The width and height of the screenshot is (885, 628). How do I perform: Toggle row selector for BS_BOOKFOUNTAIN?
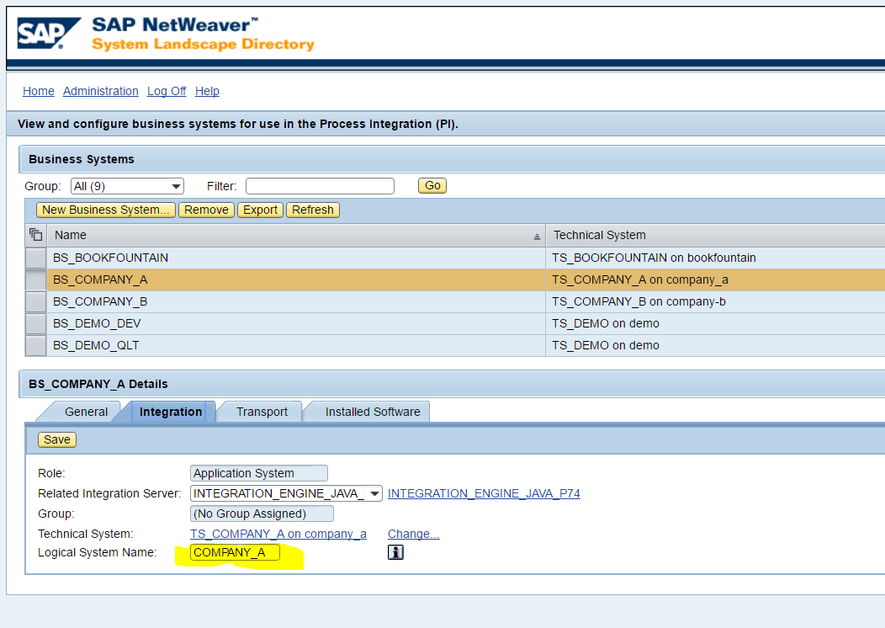35,258
